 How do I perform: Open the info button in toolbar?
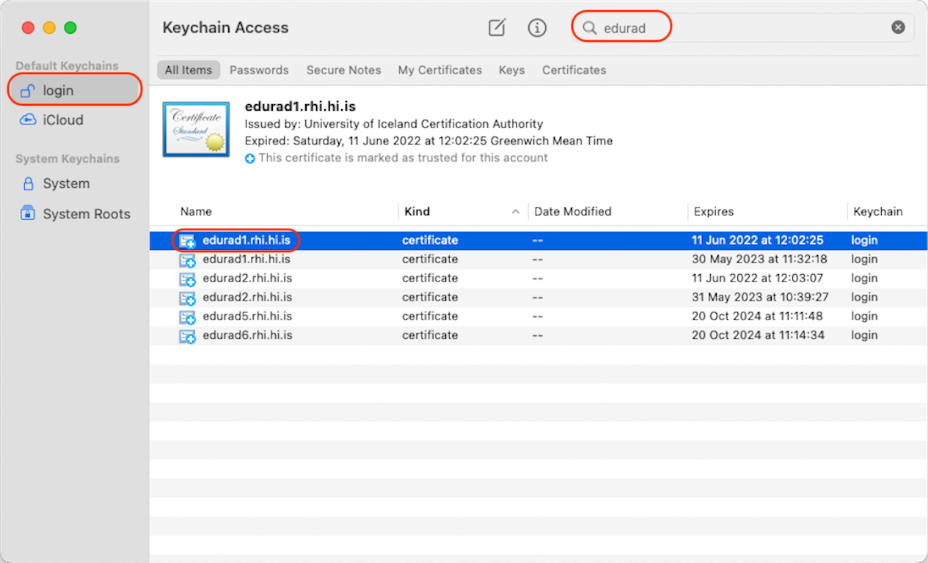point(538,28)
